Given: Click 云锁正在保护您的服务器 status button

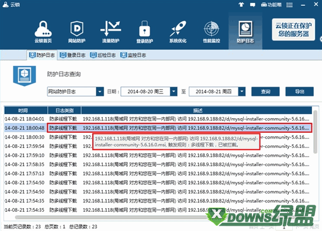Looking at the screenshot, I should click(293, 30).
